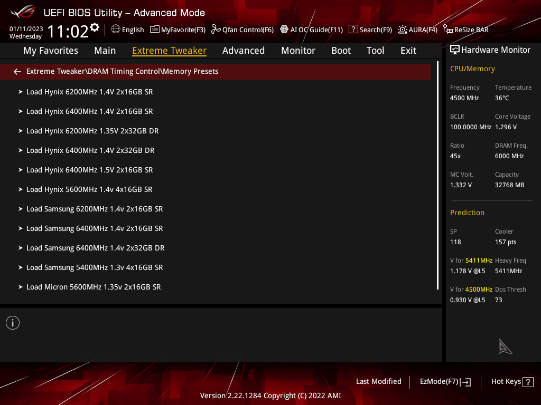
Task: Select Extreme Tweaker tab
Action: click(169, 51)
